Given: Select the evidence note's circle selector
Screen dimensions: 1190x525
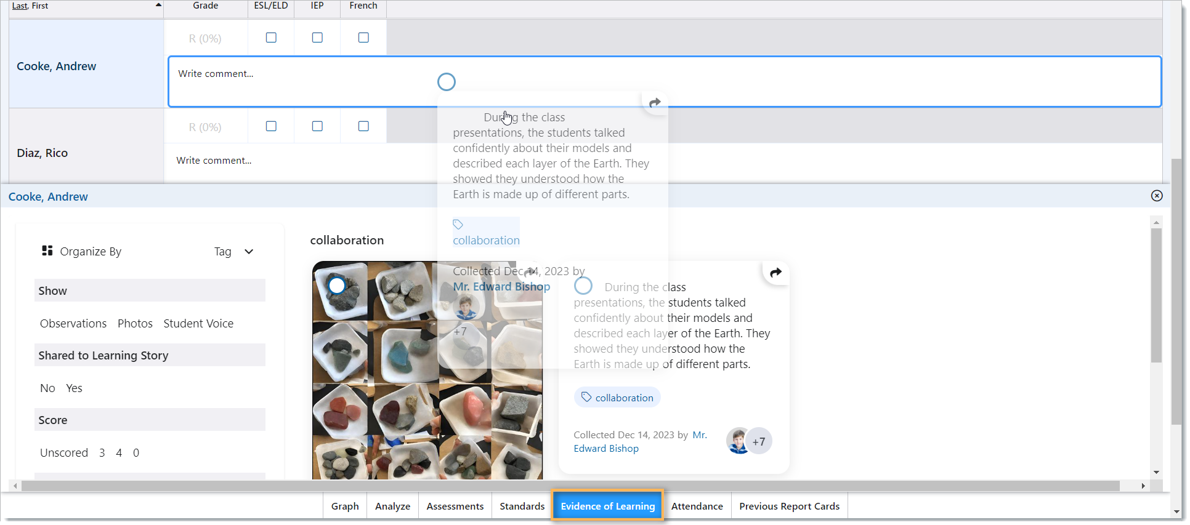Looking at the screenshot, I should [x=583, y=286].
